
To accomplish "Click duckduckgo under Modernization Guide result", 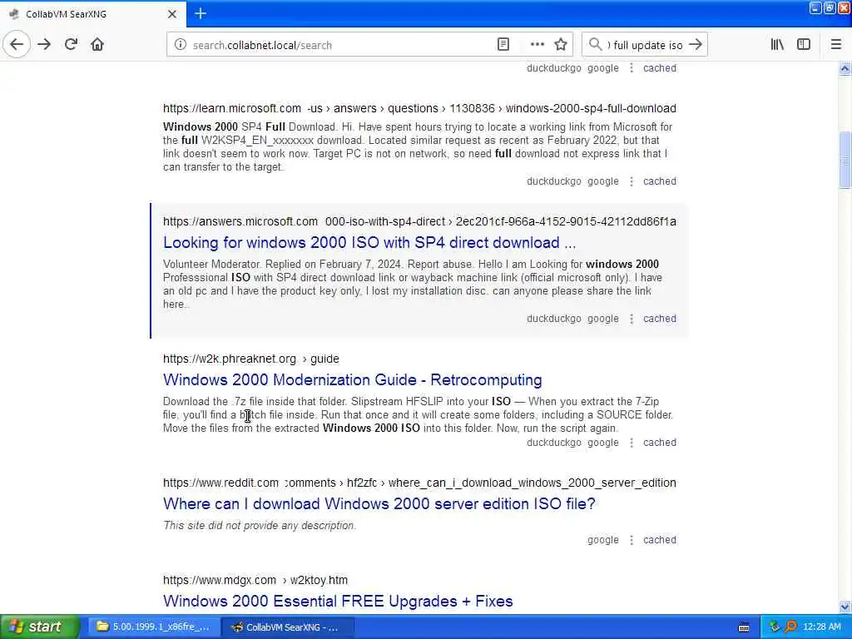I will click(x=553, y=443).
